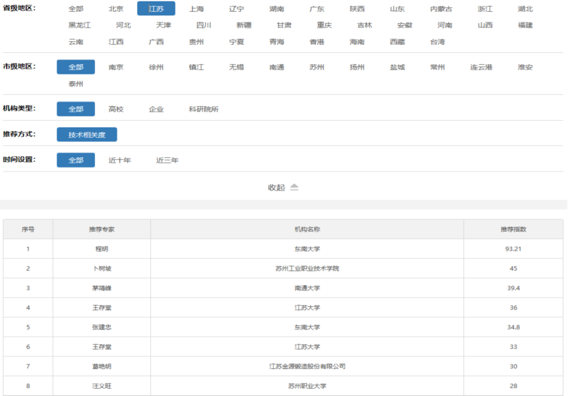
Task: Open expert 程明 in results table
Action: tap(101, 249)
